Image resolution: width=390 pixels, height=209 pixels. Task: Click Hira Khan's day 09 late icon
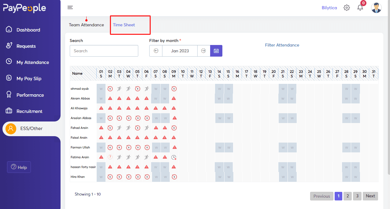click(x=174, y=177)
